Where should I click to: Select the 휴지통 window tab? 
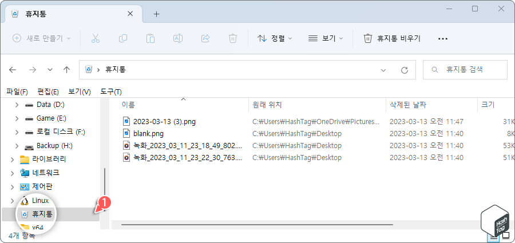pos(74,14)
